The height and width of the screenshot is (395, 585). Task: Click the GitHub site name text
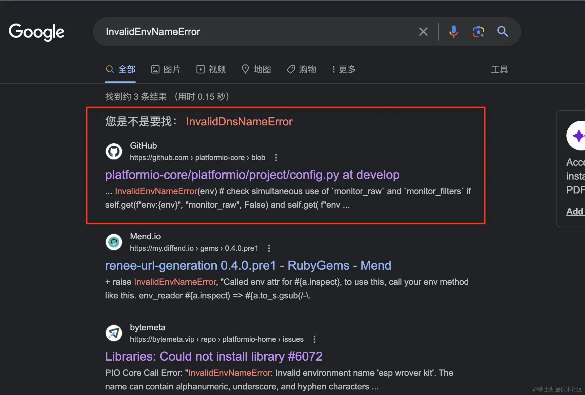tap(143, 145)
